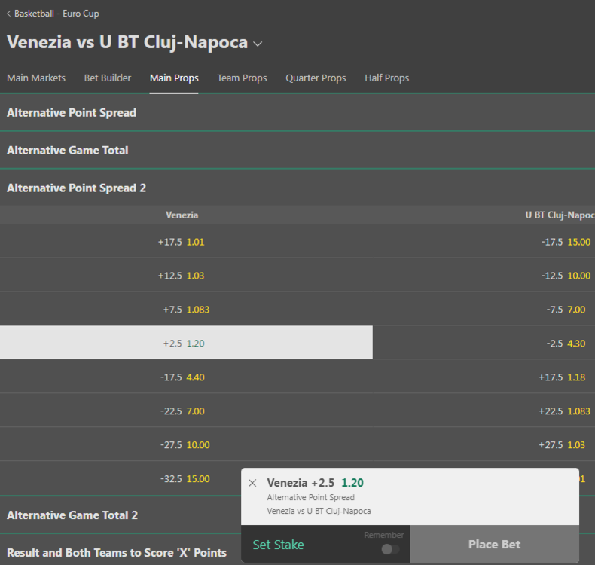This screenshot has height=565, width=595.
Task: Pick Venezia -27.5 at 10.00
Action: point(185,444)
